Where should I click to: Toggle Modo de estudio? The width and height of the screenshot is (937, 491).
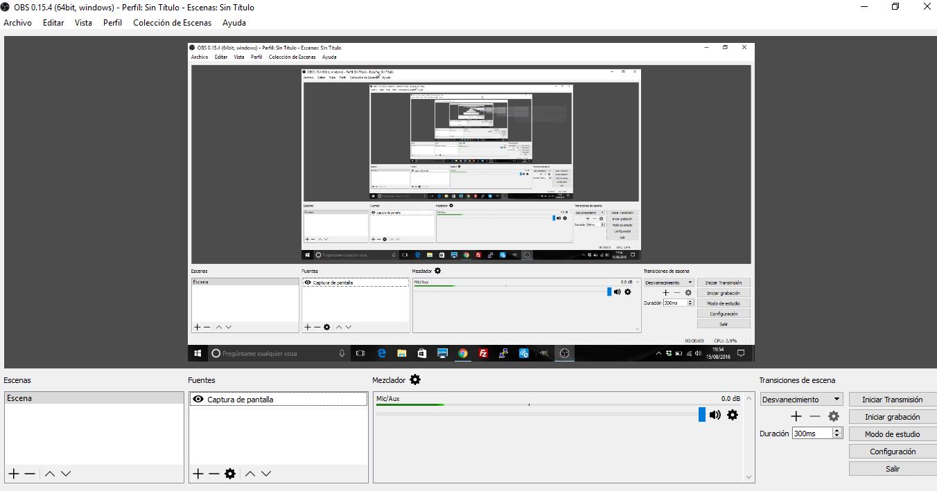click(892, 434)
